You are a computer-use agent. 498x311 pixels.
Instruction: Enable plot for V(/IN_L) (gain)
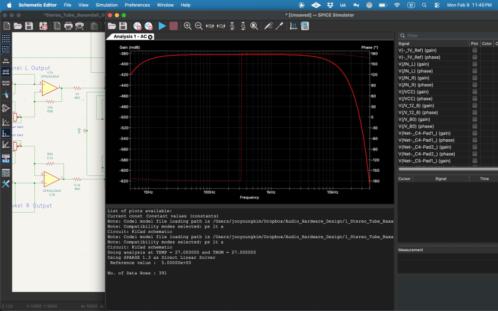click(x=474, y=64)
